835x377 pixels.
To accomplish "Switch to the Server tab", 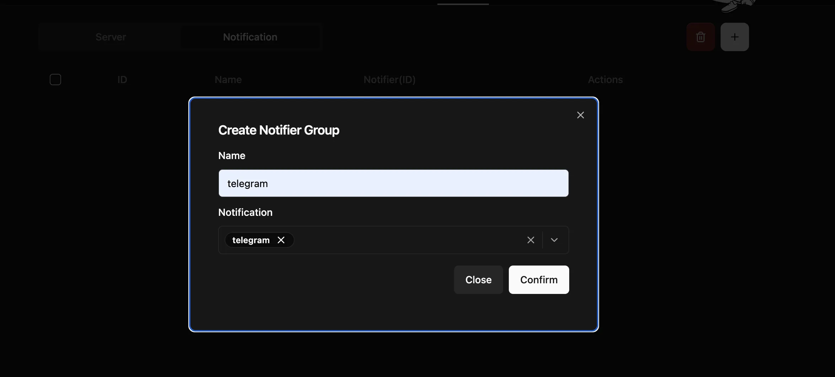I will 111,37.
